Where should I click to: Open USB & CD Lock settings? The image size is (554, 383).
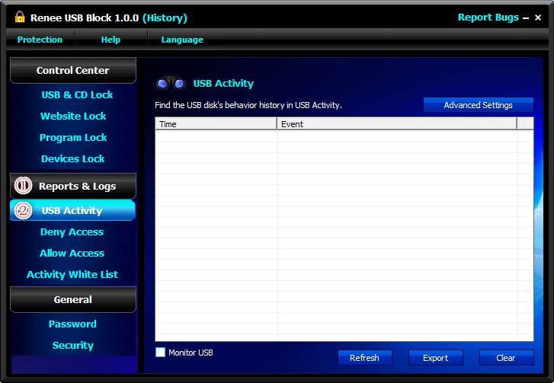pyautogui.click(x=77, y=94)
